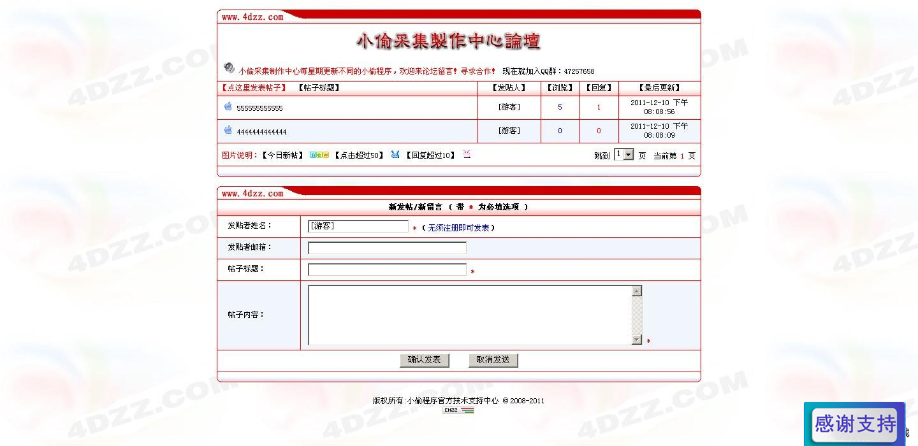The width and height of the screenshot is (918, 446).
Task: Click the post title input field
Action: 387,270
